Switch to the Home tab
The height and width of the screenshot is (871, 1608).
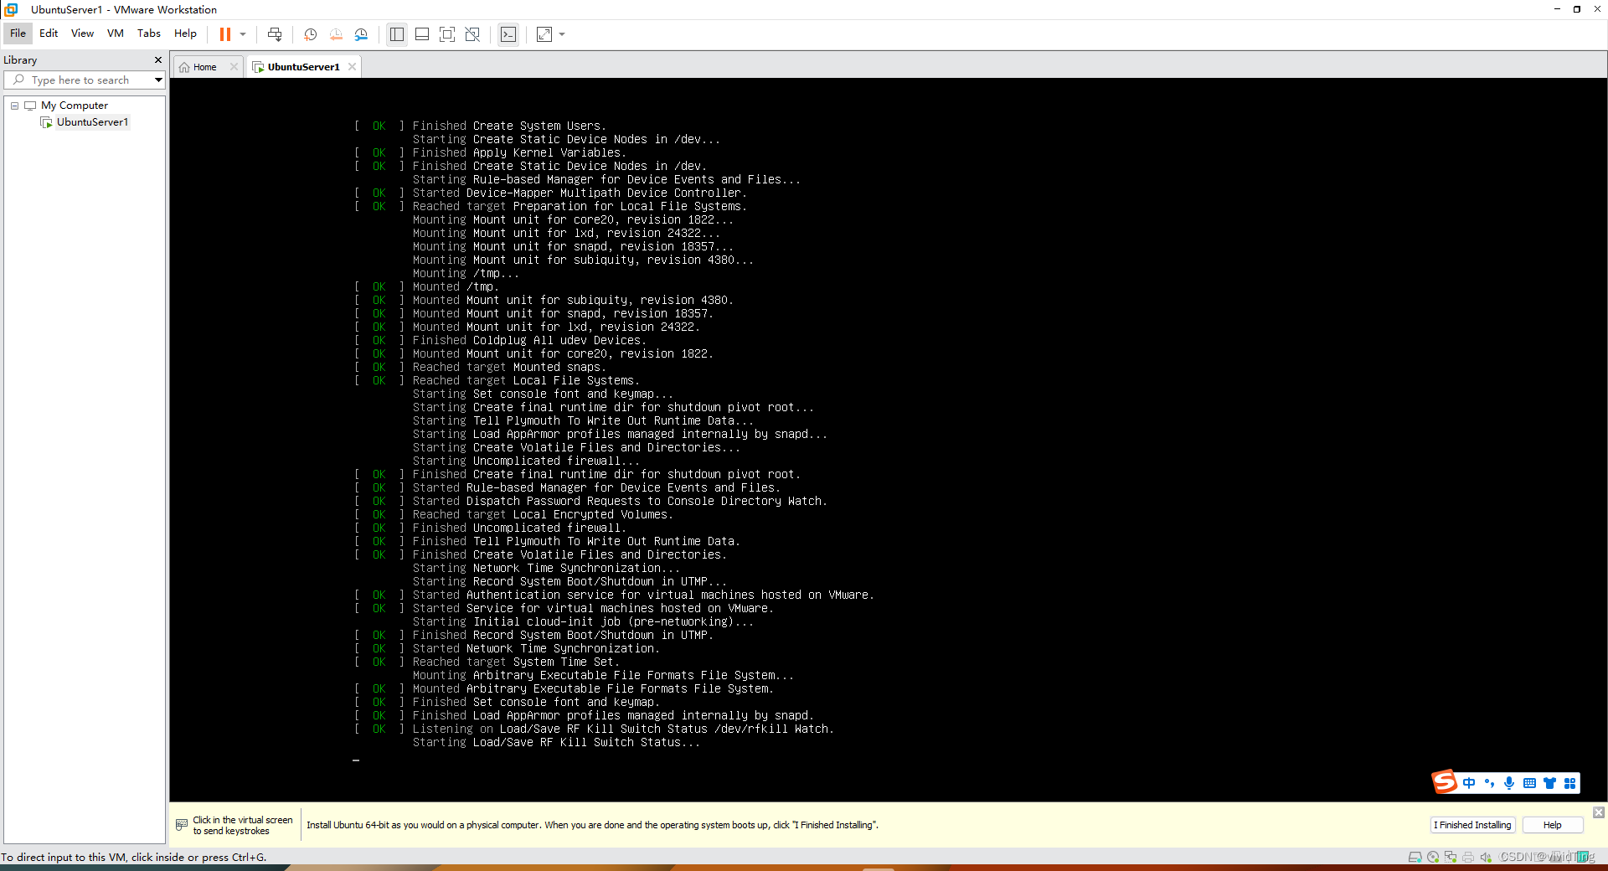click(202, 66)
